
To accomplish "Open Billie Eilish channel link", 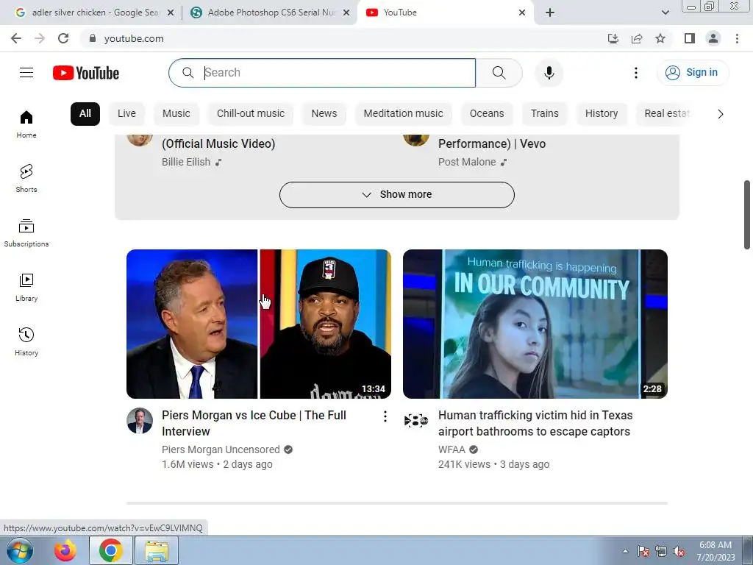I will point(186,162).
